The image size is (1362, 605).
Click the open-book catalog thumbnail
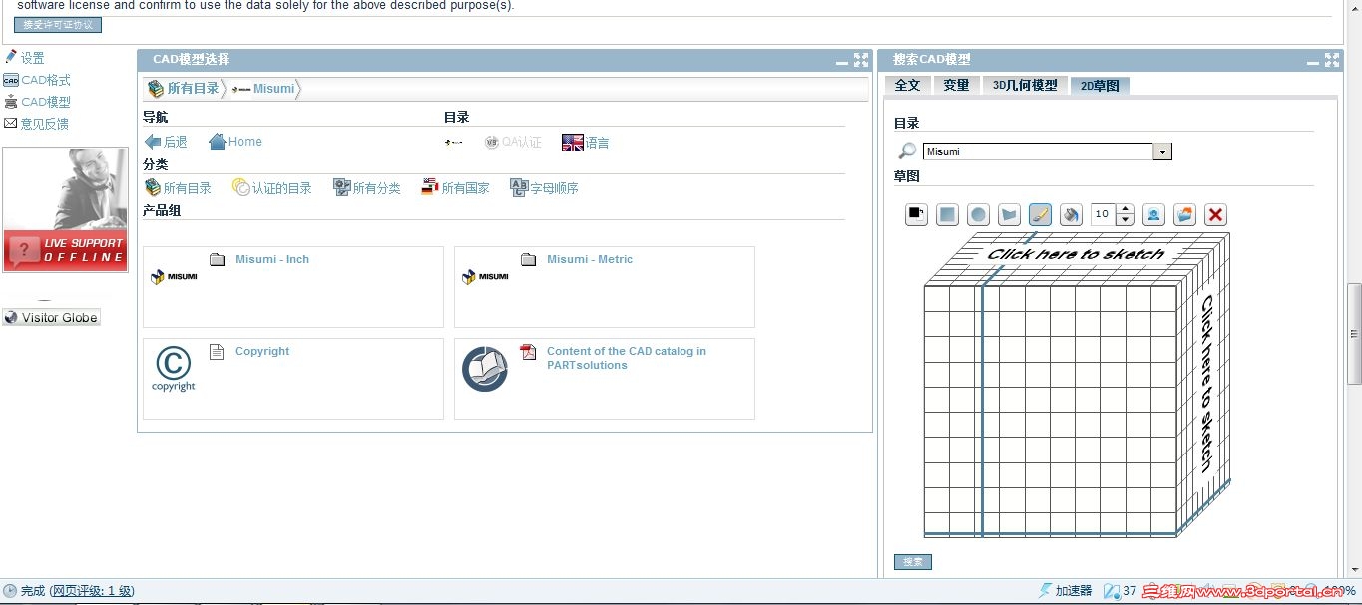(485, 369)
